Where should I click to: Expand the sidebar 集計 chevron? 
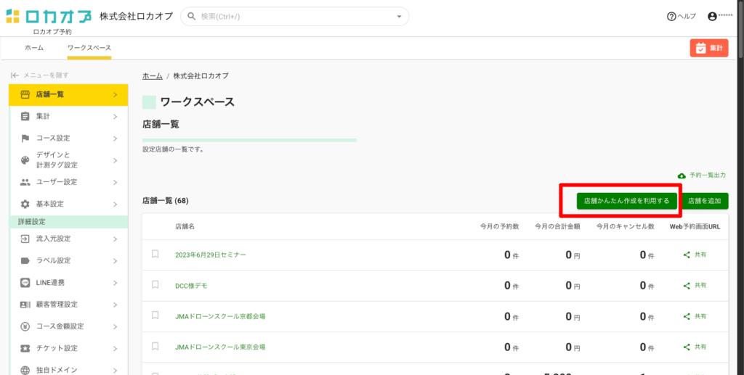(x=116, y=117)
